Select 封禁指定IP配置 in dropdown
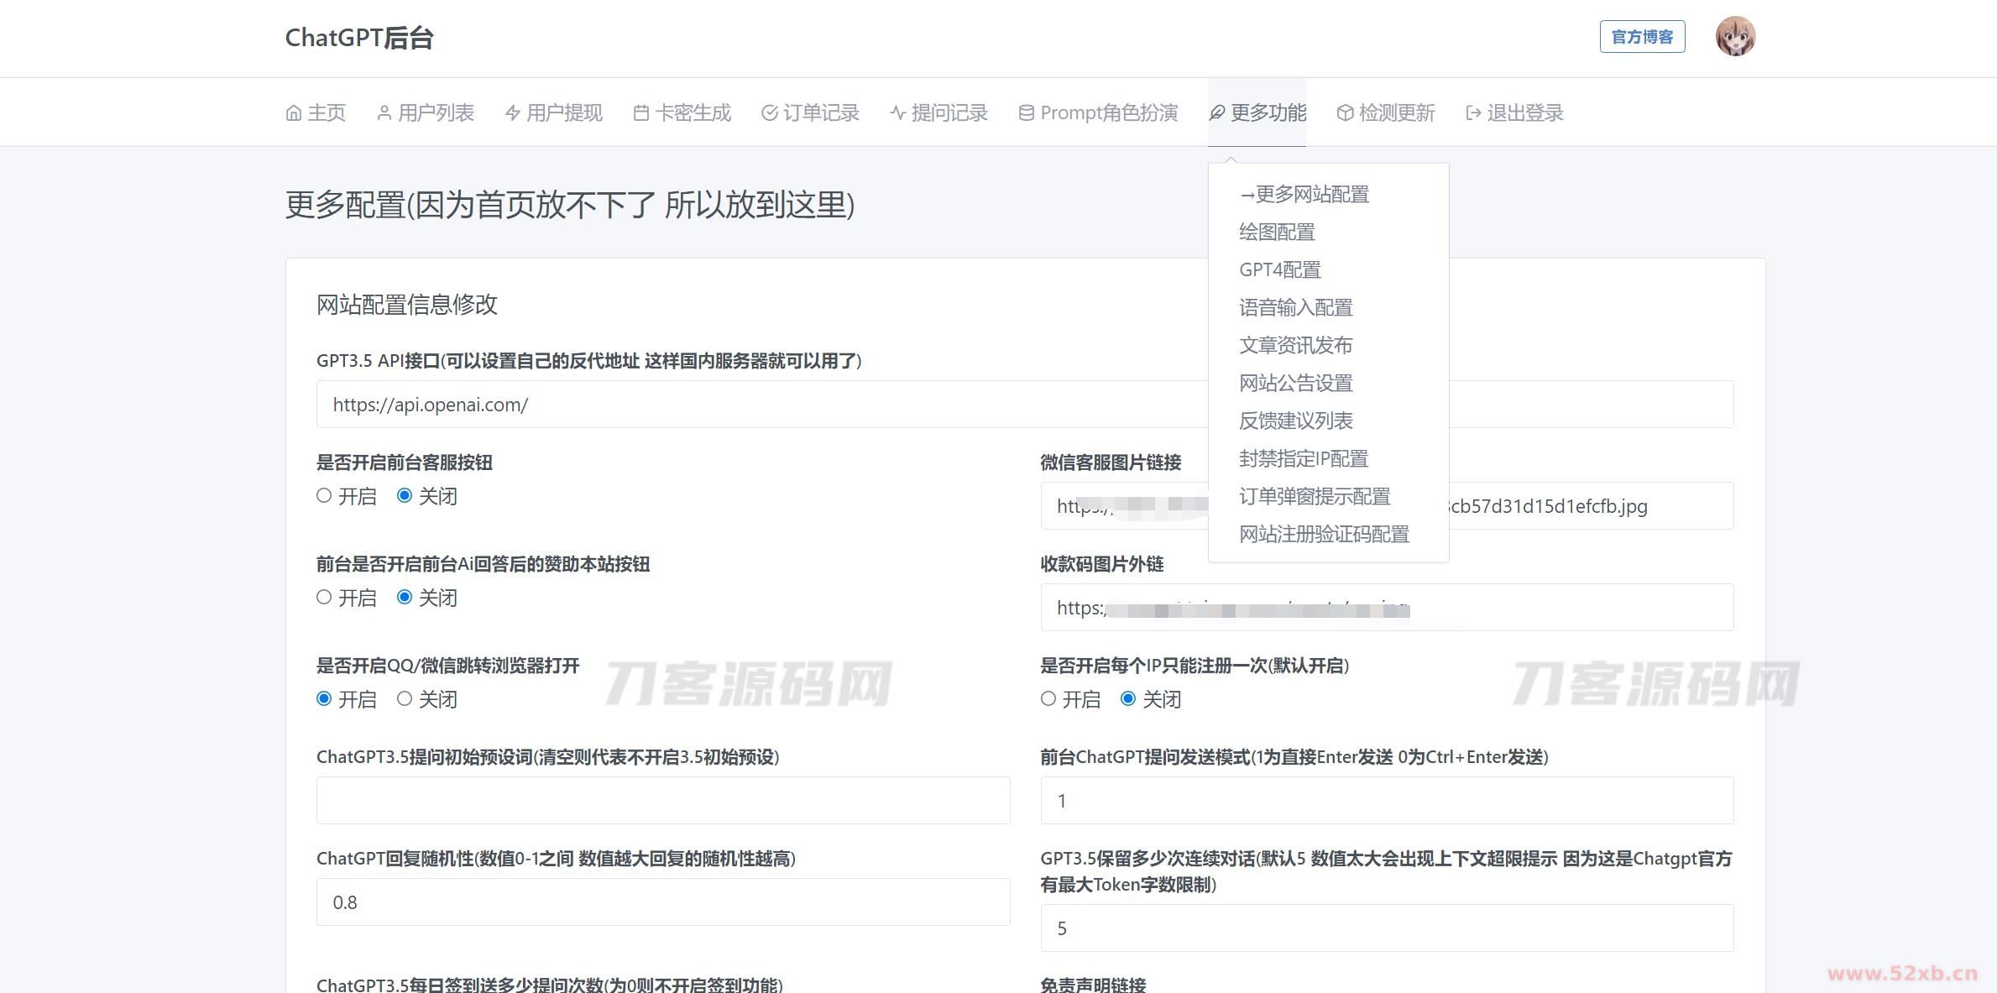The image size is (1997, 993). click(1303, 459)
